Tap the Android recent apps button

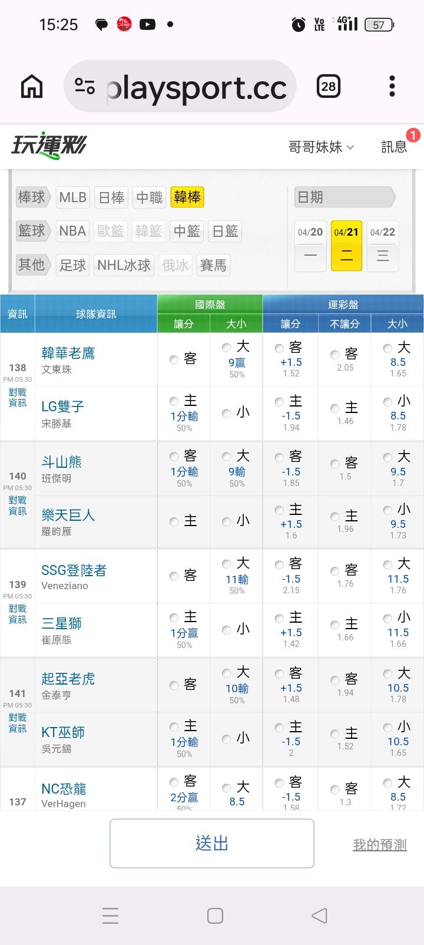(111, 915)
